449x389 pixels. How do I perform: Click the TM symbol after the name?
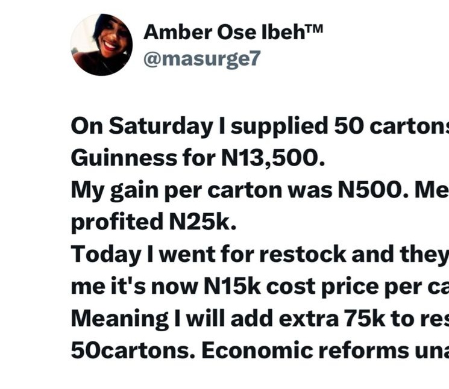pyautogui.click(x=311, y=30)
